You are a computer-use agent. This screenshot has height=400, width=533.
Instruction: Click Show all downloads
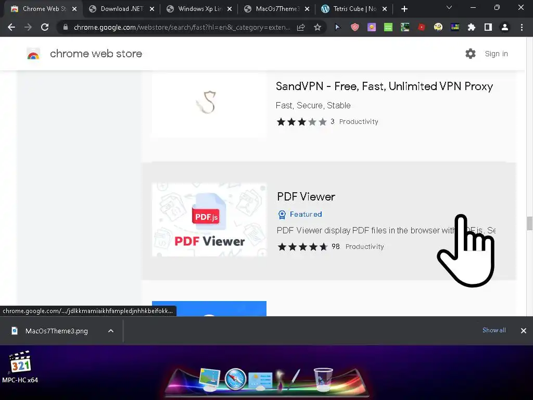tap(494, 330)
